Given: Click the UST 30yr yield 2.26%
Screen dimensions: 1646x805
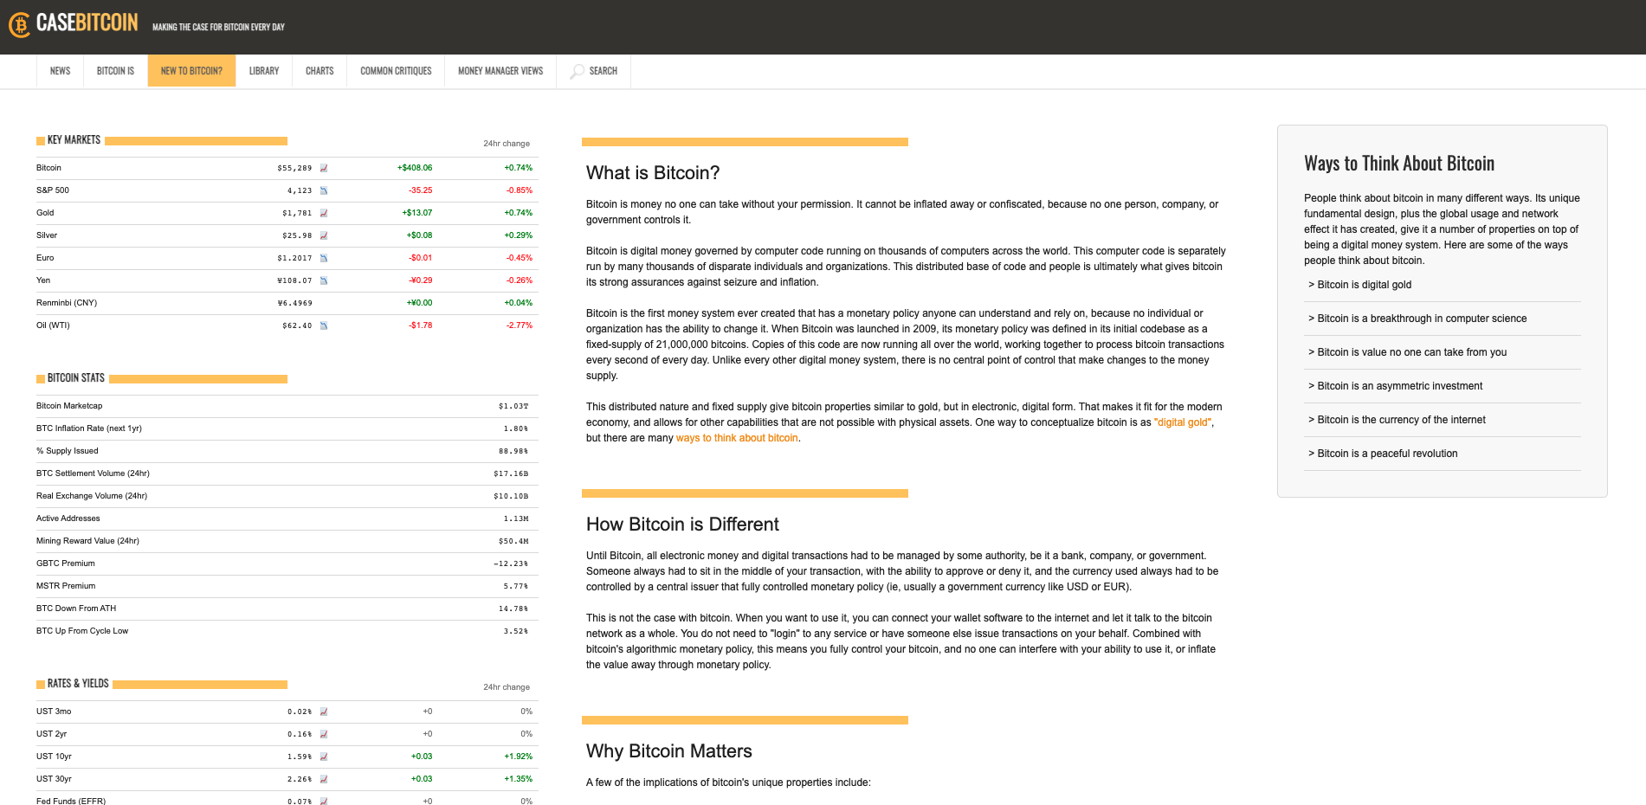Looking at the screenshot, I should tap(300, 779).
